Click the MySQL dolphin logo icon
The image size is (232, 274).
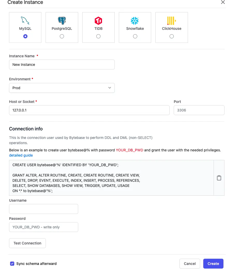point(25,21)
